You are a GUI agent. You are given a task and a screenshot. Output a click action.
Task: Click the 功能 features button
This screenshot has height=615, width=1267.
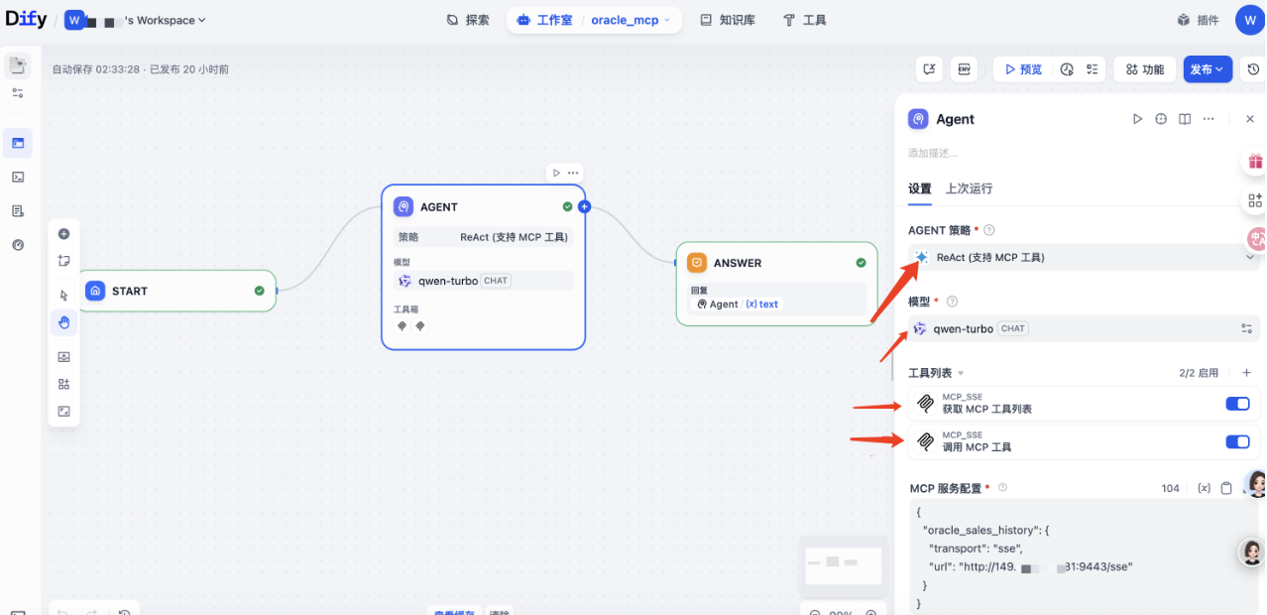[x=1144, y=69]
